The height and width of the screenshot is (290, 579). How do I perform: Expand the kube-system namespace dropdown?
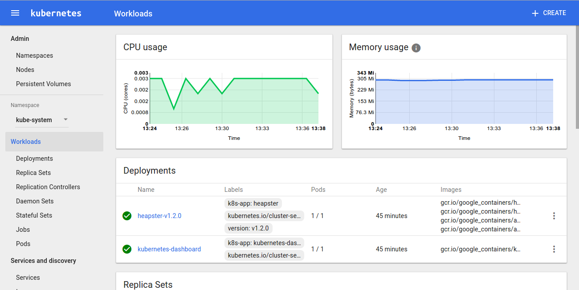tap(42, 120)
